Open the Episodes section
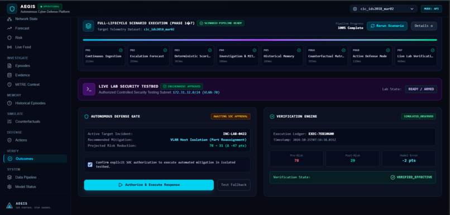 22,66
